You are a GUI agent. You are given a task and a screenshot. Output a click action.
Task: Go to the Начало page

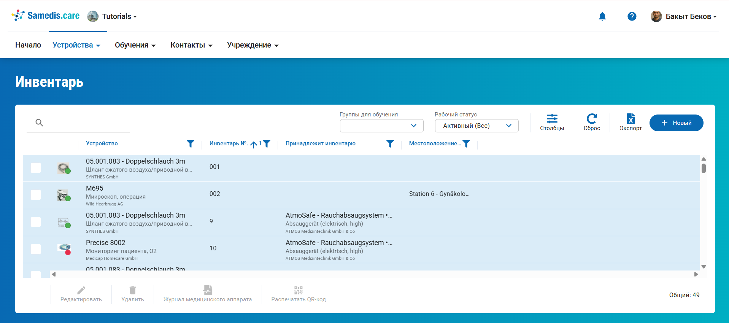coord(28,45)
